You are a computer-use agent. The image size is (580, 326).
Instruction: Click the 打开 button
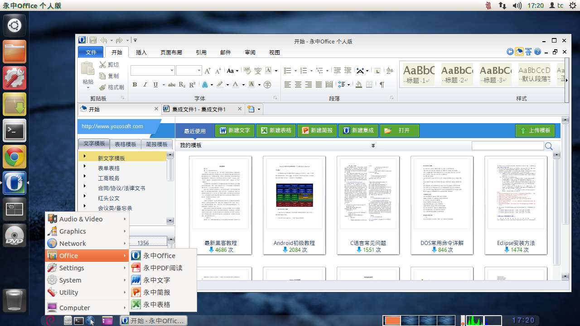(400, 130)
